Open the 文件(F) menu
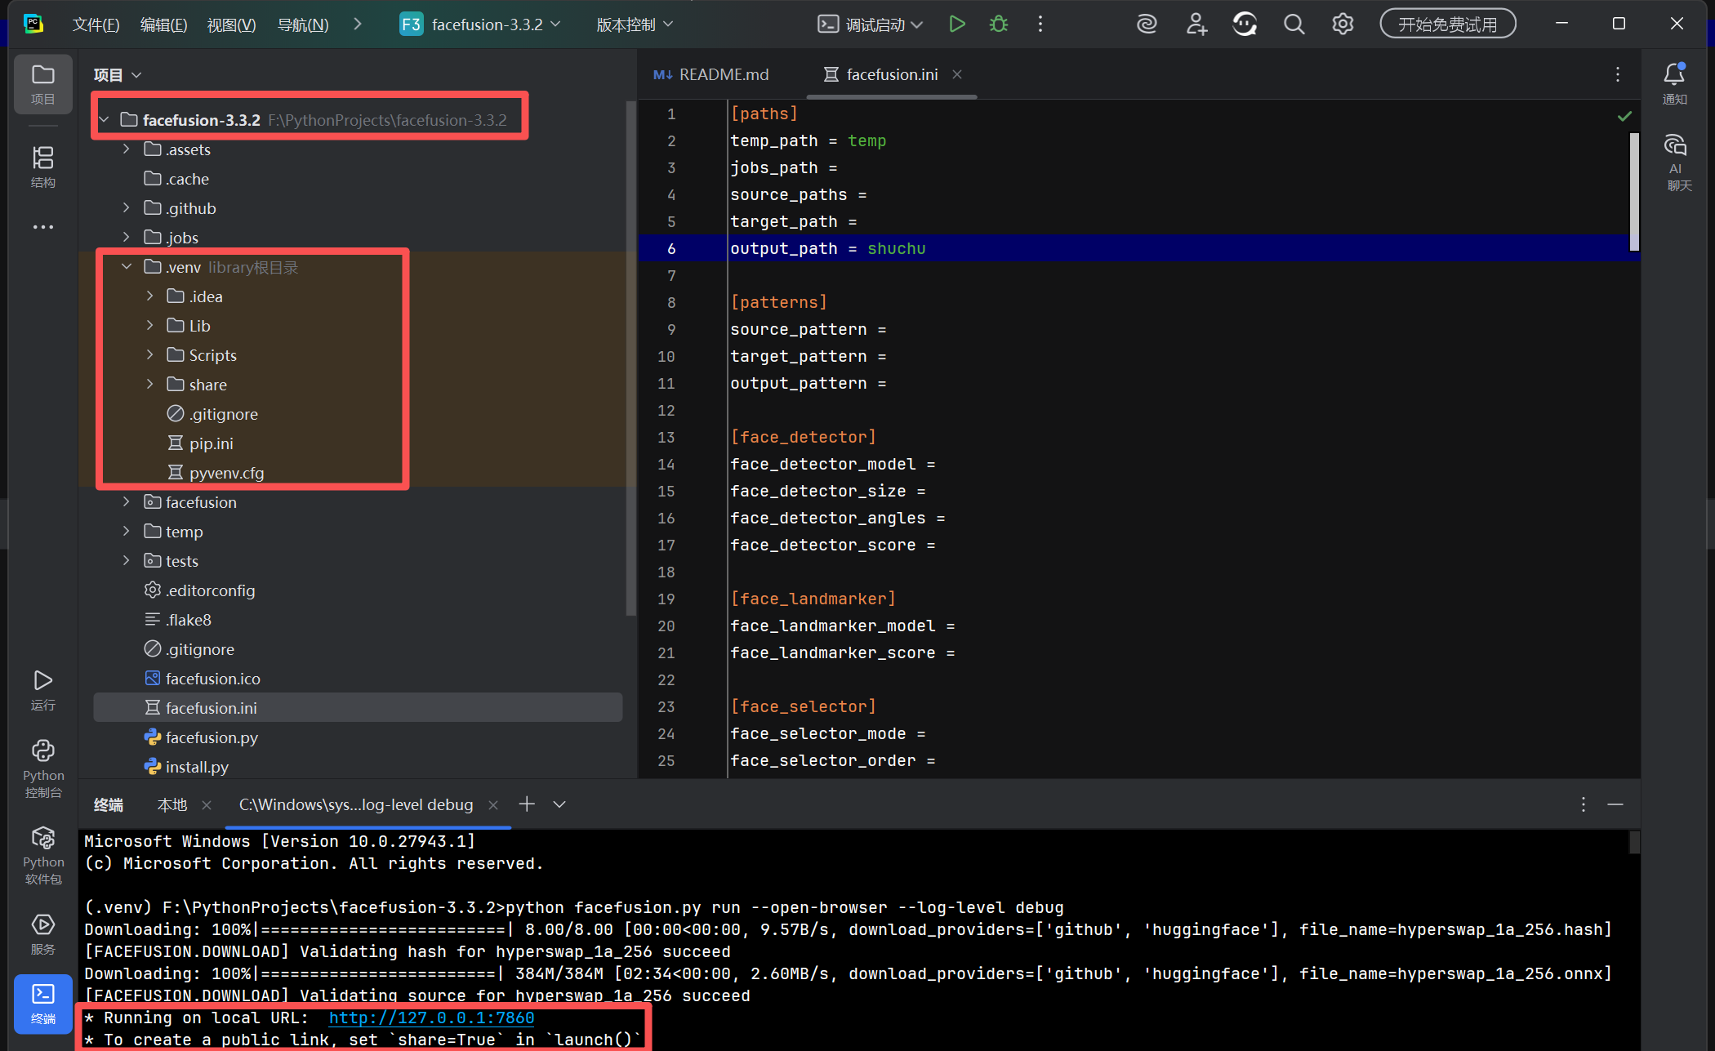The height and width of the screenshot is (1051, 1715). [x=96, y=24]
